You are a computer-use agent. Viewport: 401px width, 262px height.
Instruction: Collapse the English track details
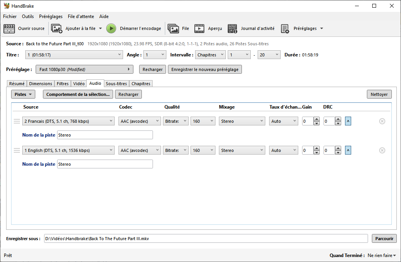(348, 150)
